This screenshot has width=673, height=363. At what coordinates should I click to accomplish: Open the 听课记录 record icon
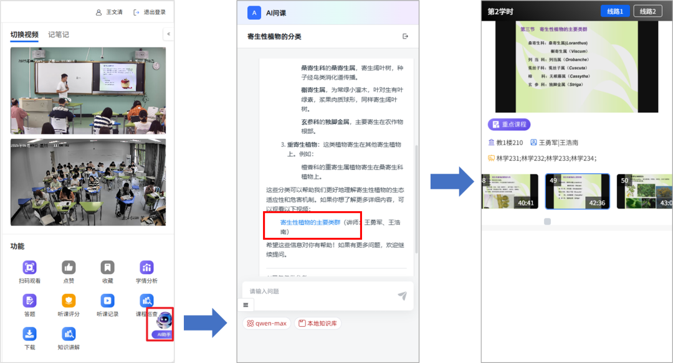108,301
